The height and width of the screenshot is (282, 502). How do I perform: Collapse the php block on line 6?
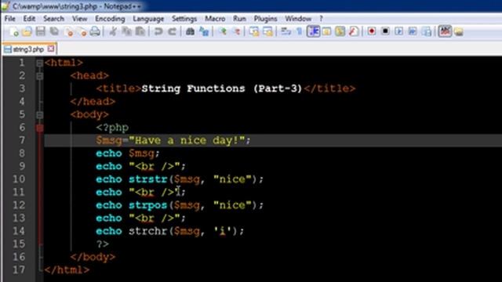39,128
